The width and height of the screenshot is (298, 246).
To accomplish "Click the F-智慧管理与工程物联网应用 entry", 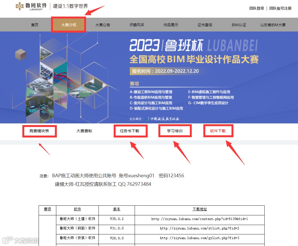I will point(211,97).
